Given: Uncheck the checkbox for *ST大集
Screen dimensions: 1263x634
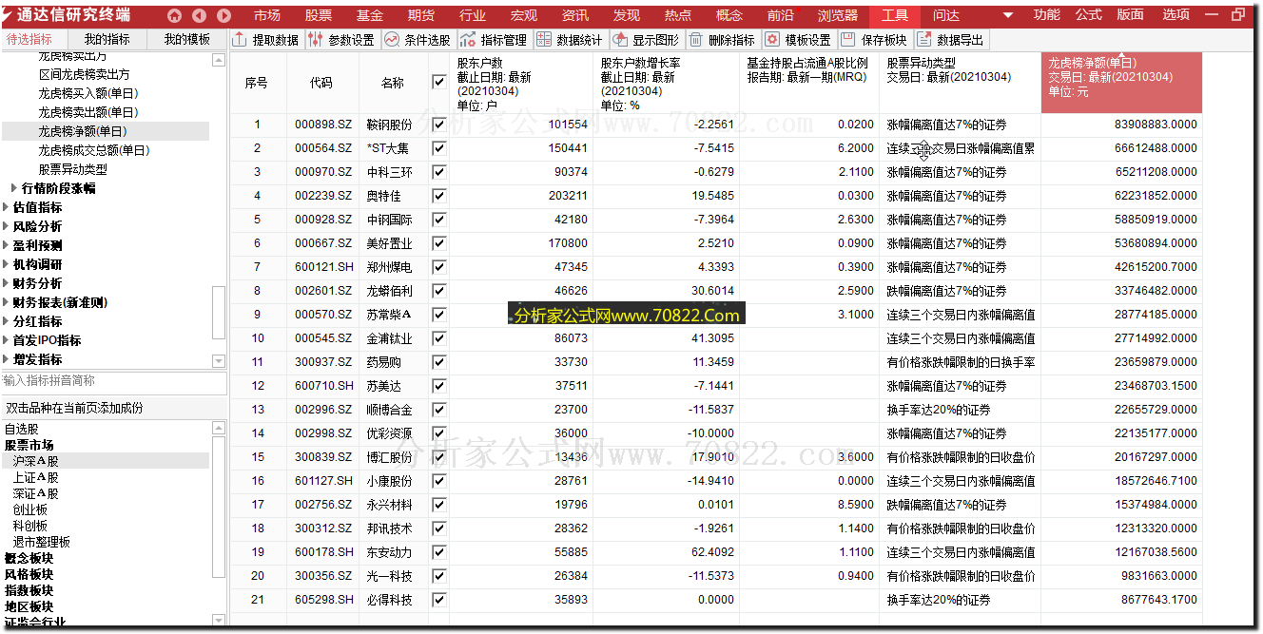Looking at the screenshot, I should click(438, 148).
